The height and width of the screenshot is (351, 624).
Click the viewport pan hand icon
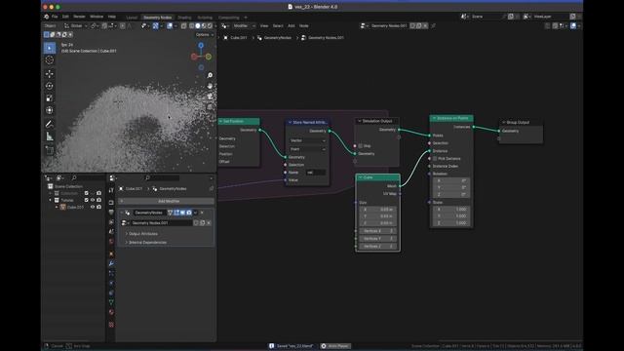coord(210,86)
